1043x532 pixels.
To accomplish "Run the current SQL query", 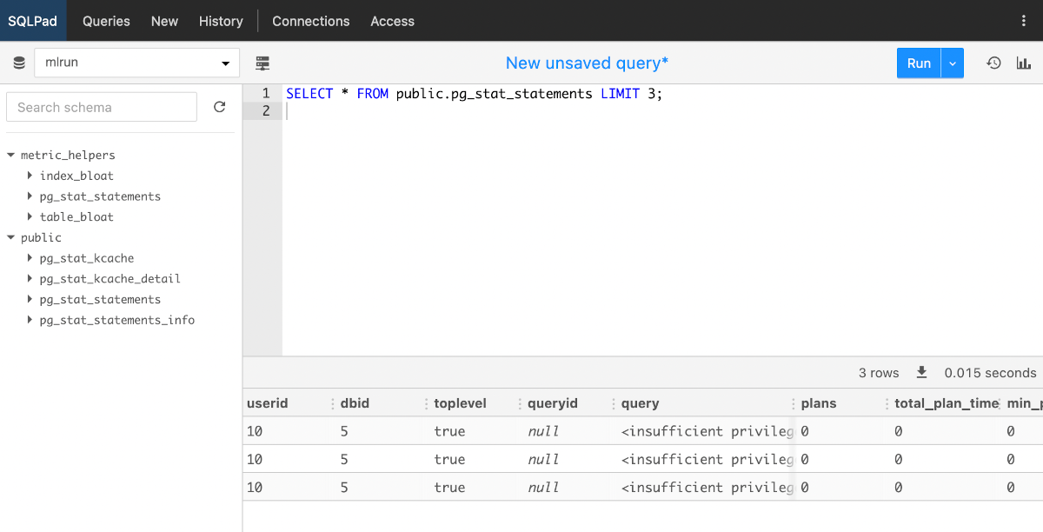I will (919, 63).
